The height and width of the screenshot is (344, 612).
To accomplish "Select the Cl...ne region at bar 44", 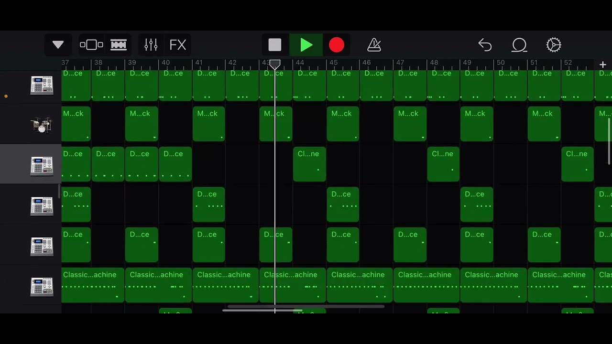I will [309, 165].
